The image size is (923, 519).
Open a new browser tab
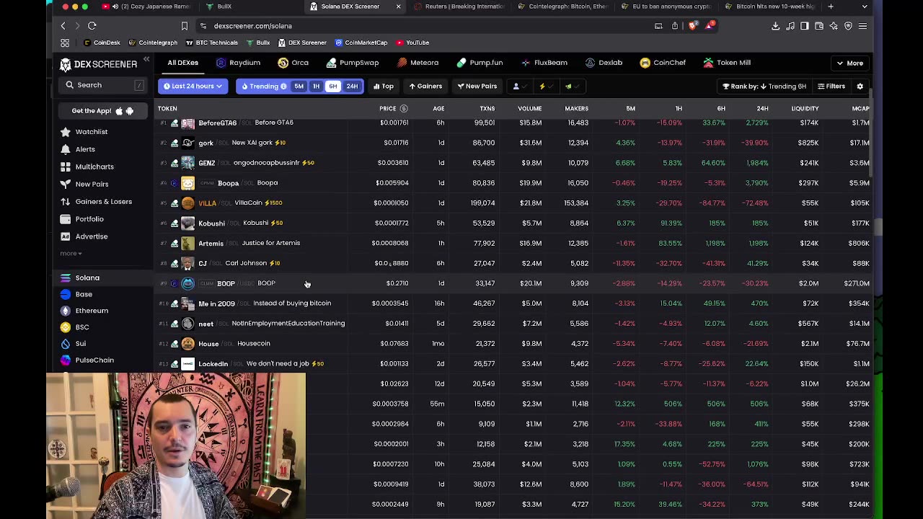(x=831, y=6)
